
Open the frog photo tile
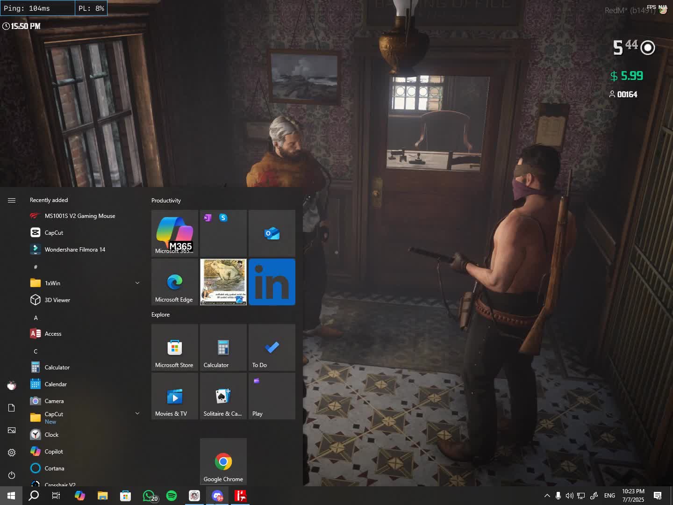click(223, 282)
